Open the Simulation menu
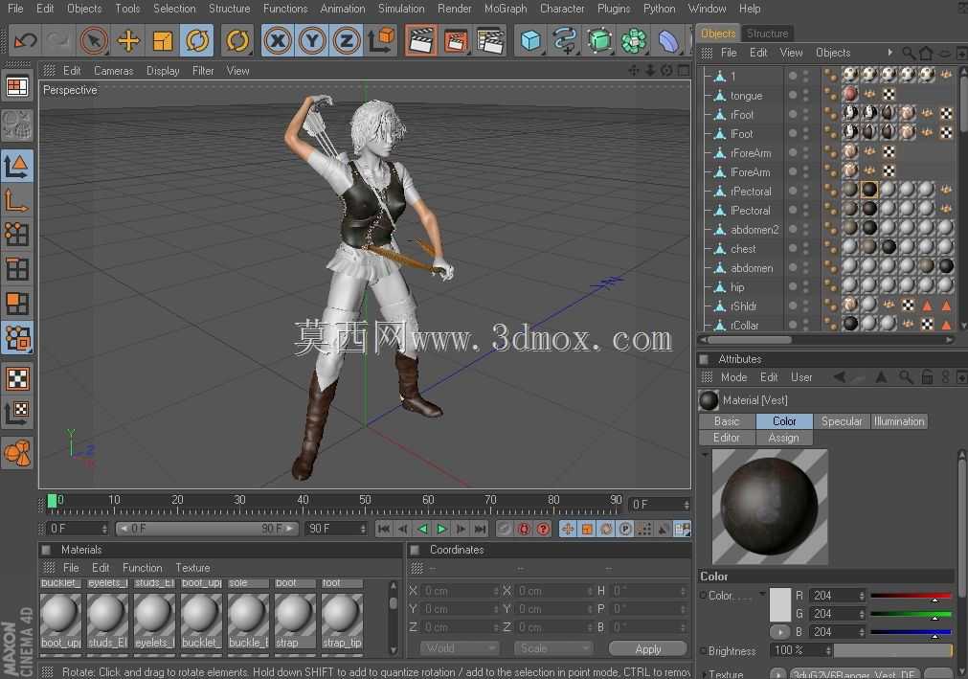 point(401,9)
